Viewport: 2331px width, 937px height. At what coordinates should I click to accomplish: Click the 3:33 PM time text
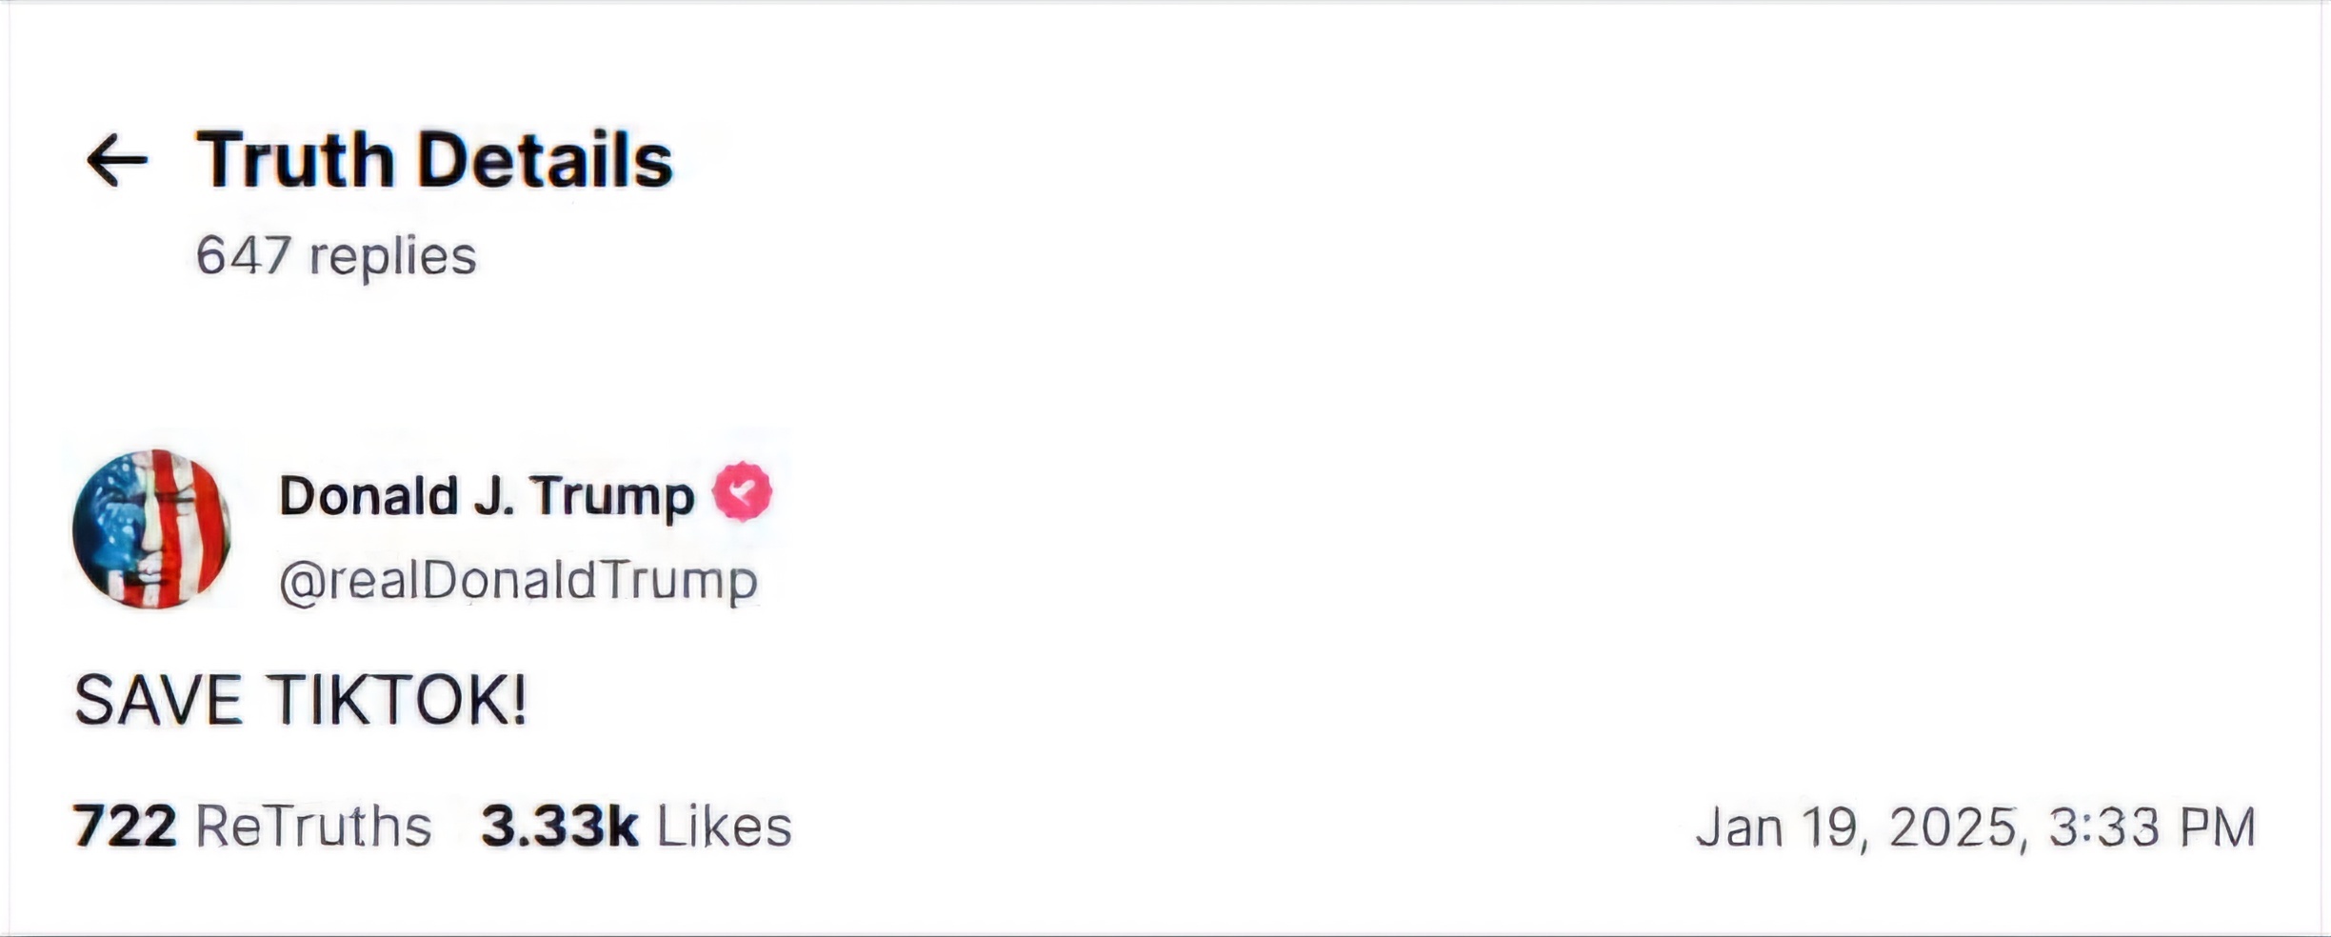[x=2152, y=827]
